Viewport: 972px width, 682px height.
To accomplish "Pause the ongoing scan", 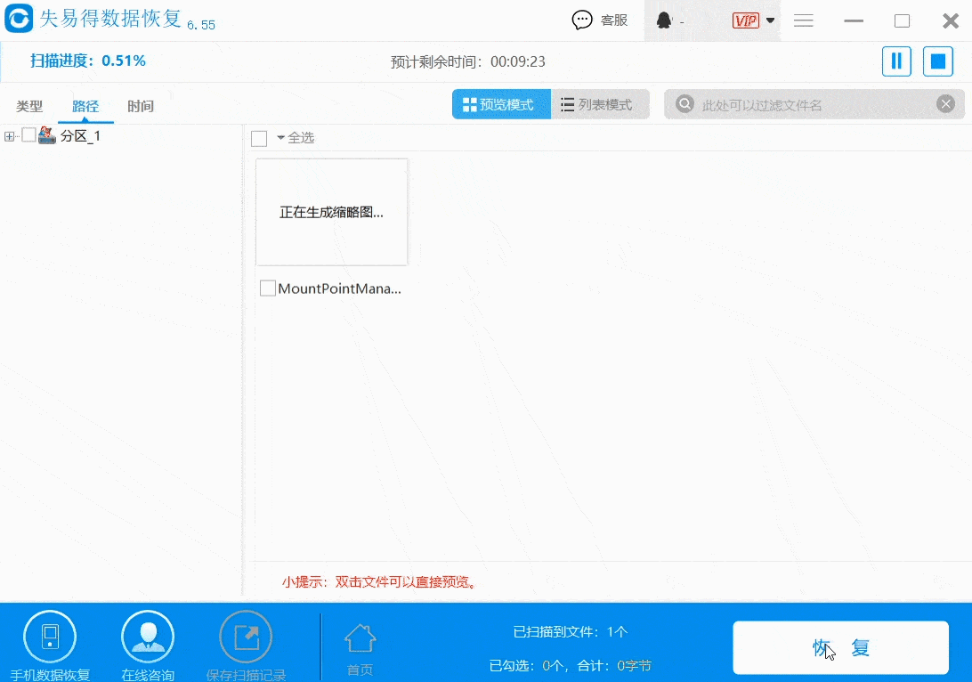I will (x=896, y=61).
